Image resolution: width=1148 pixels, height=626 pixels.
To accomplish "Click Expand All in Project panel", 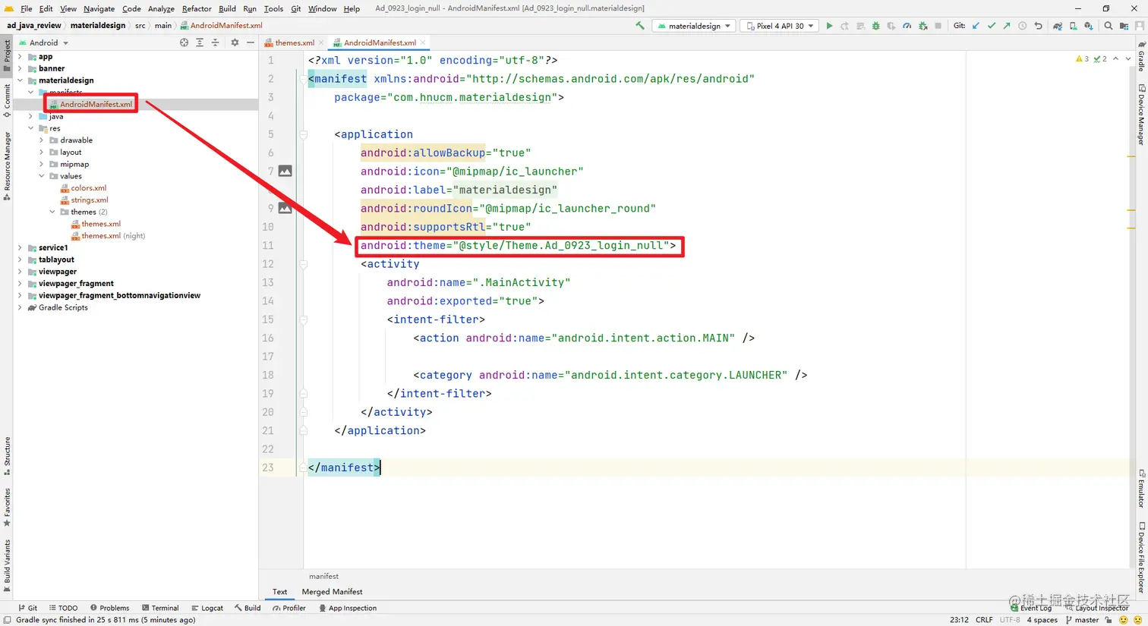I will pyautogui.click(x=200, y=42).
